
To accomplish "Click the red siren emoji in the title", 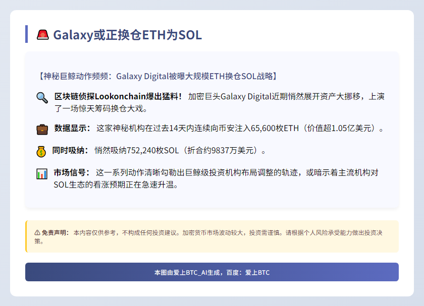I will [43, 35].
